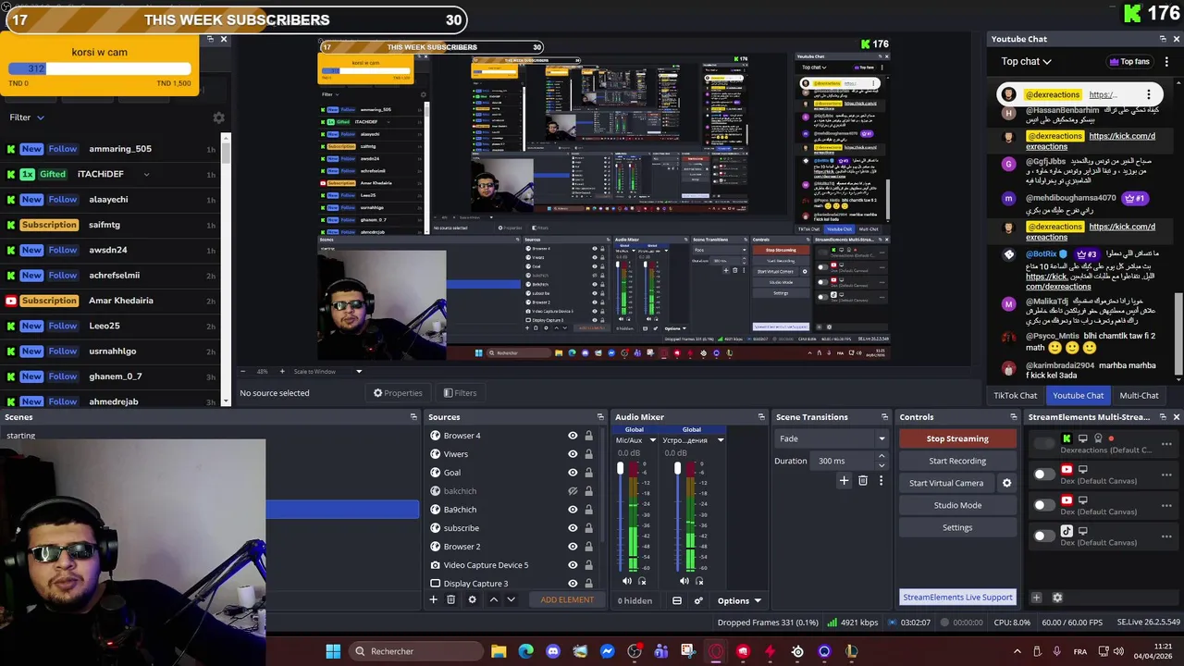Image resolution: width=1184 pixels, height=666 pixels.
Task: Open StreamElements Multi-Stream settings gear
Action: point(1057,598)
